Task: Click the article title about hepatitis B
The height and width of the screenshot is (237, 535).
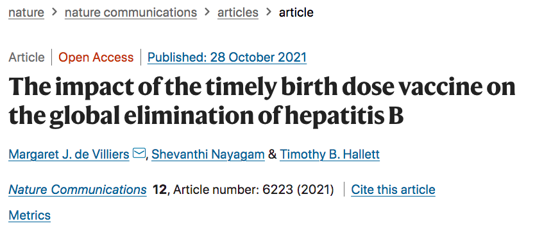Action: tap(262, 101)
